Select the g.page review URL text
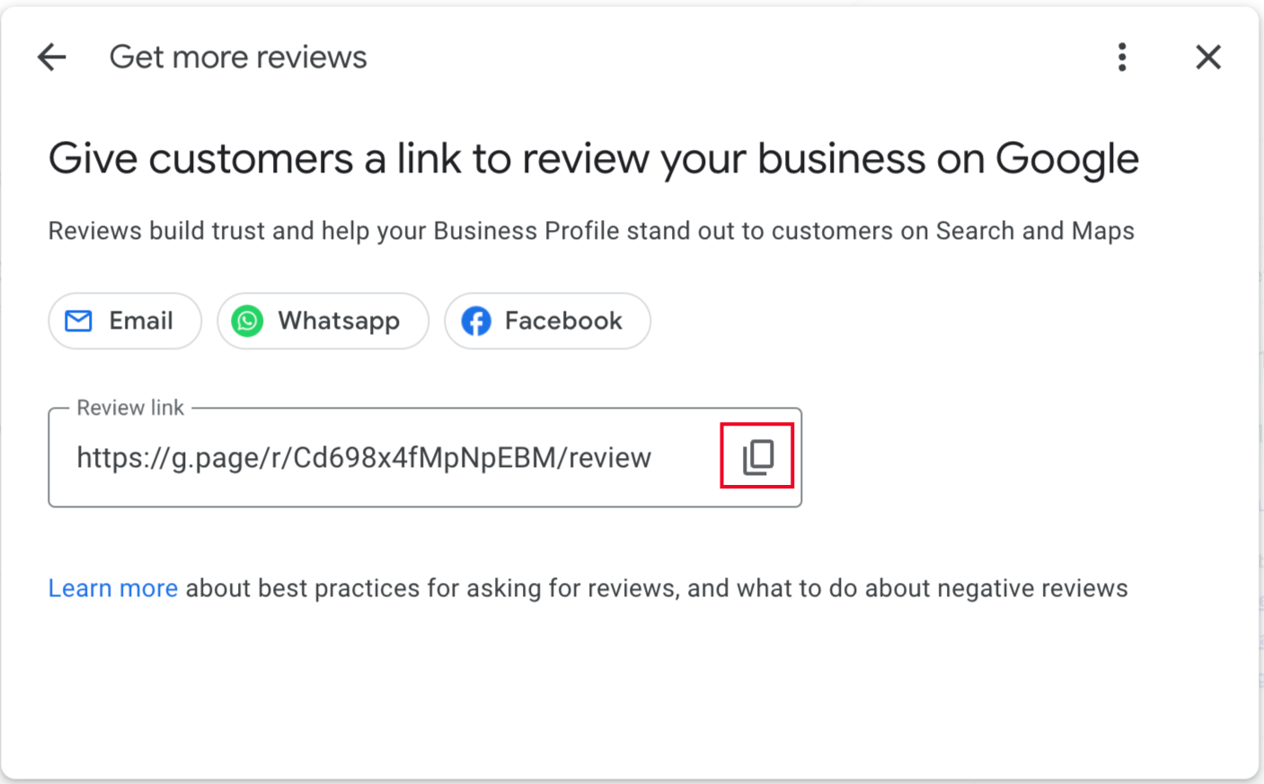This screenshot has width=1264, height=784. [x=364, y=458]
